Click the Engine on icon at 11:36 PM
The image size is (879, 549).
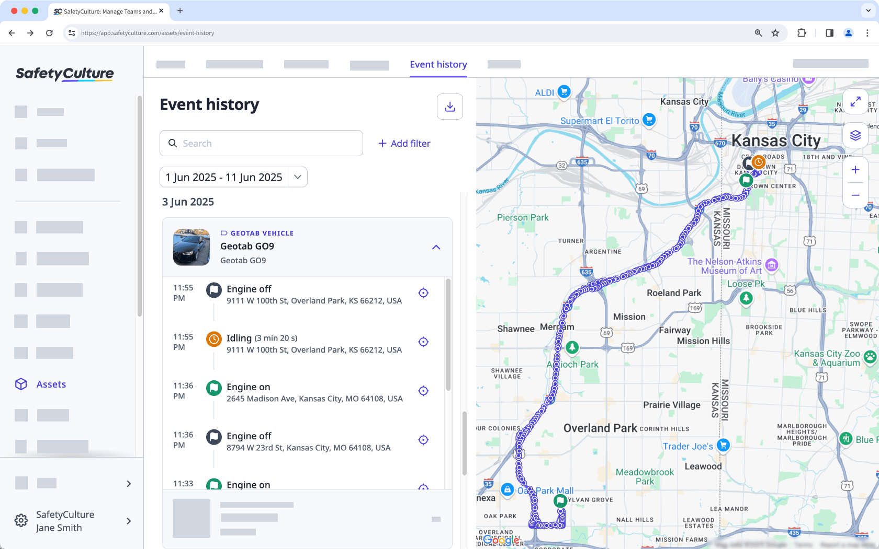(214, 388)
